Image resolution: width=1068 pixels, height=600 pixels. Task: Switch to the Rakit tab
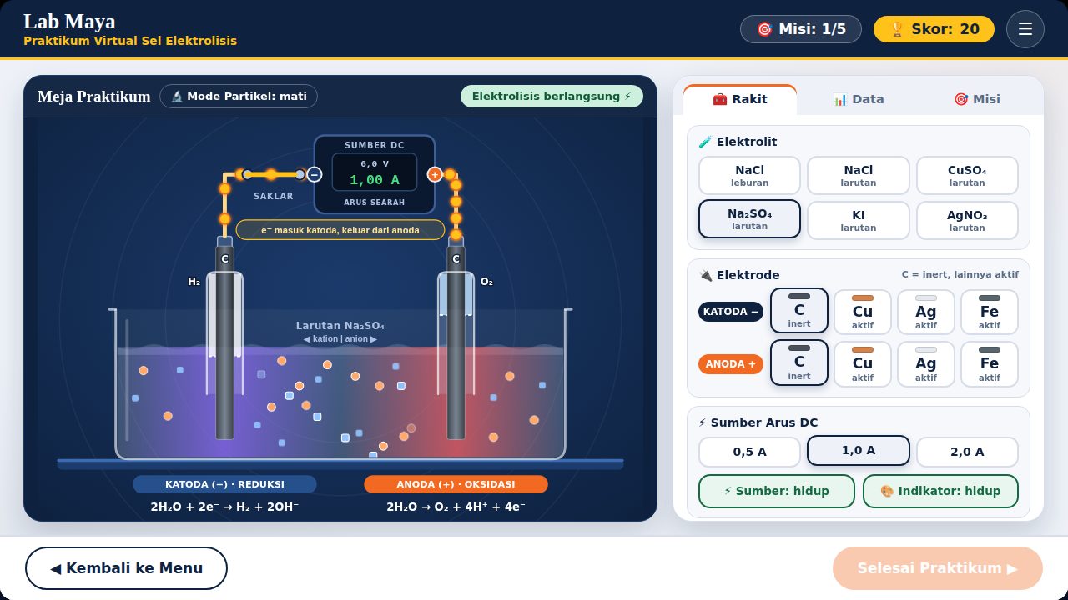(x=740, y=99)
